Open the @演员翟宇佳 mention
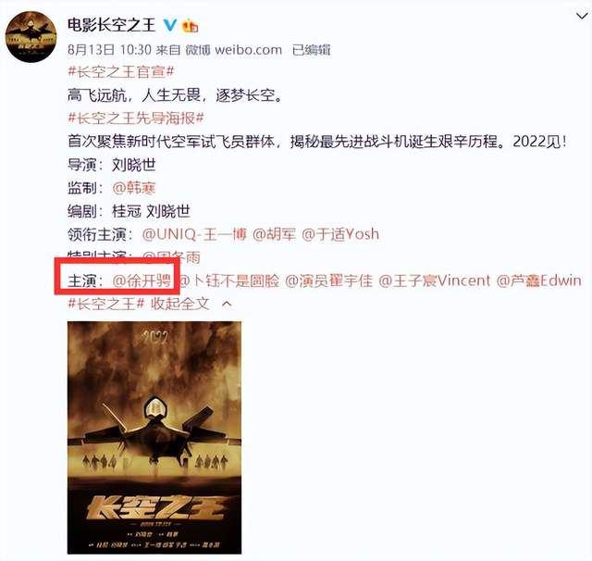The height and width of the screenshot is (561, 592). point(329,280)
